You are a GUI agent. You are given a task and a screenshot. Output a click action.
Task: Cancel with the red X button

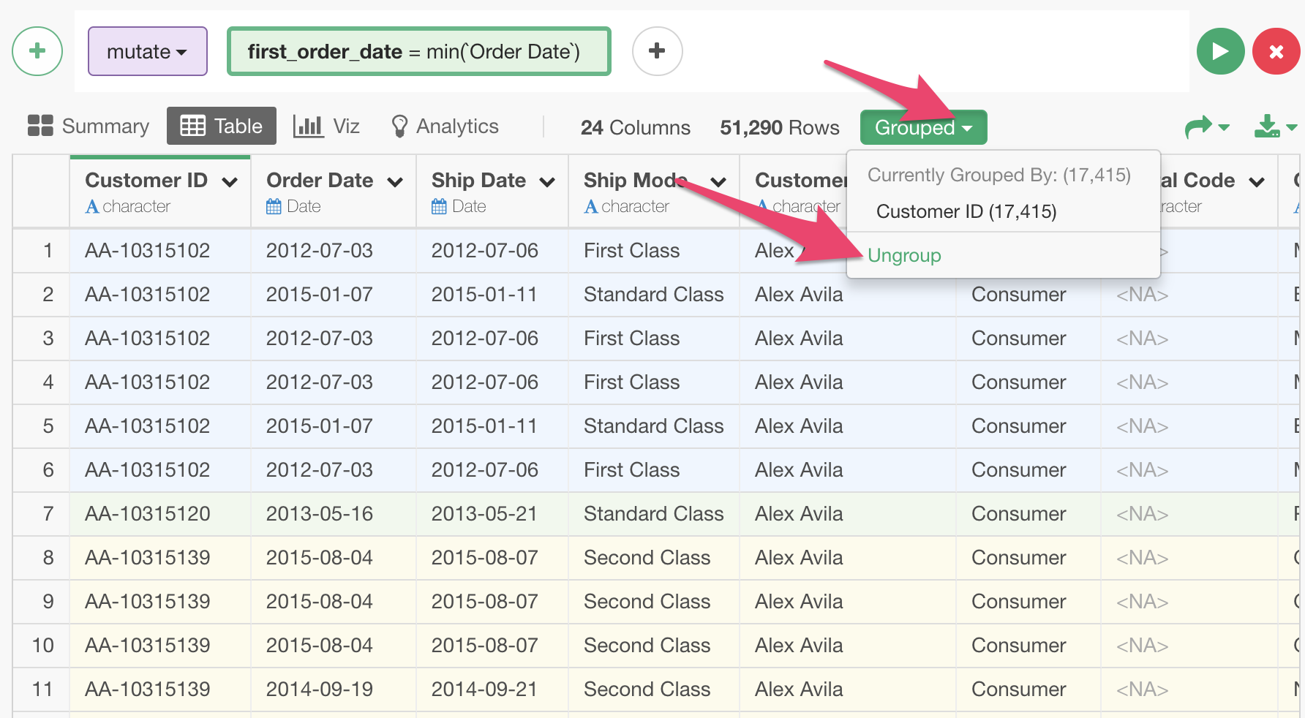(x=1276, y=51)
